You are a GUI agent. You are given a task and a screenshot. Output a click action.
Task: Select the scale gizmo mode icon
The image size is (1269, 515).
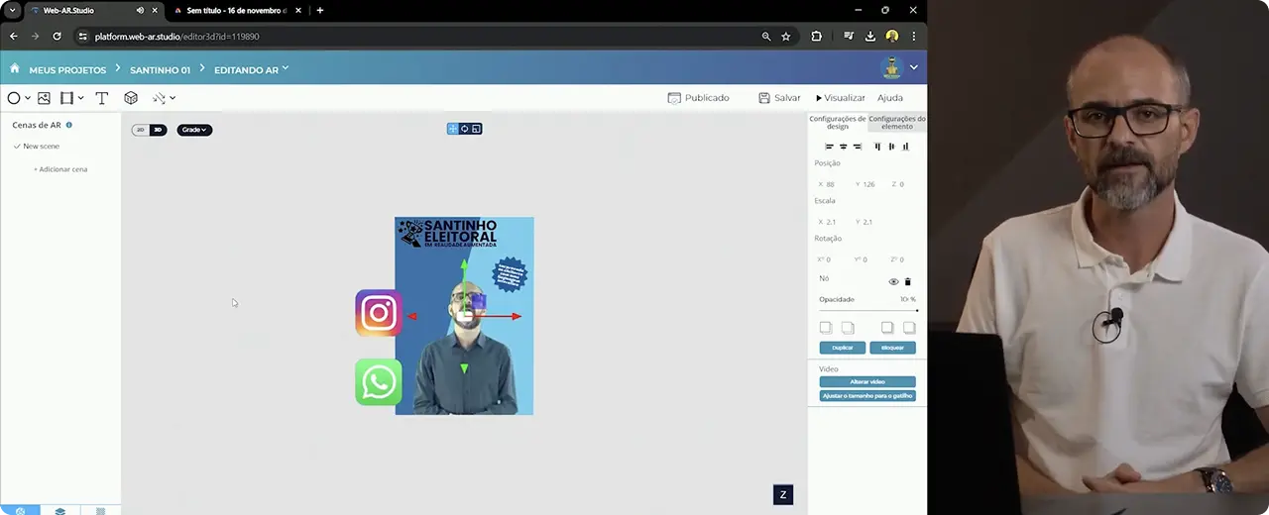[x=476, y=129]
